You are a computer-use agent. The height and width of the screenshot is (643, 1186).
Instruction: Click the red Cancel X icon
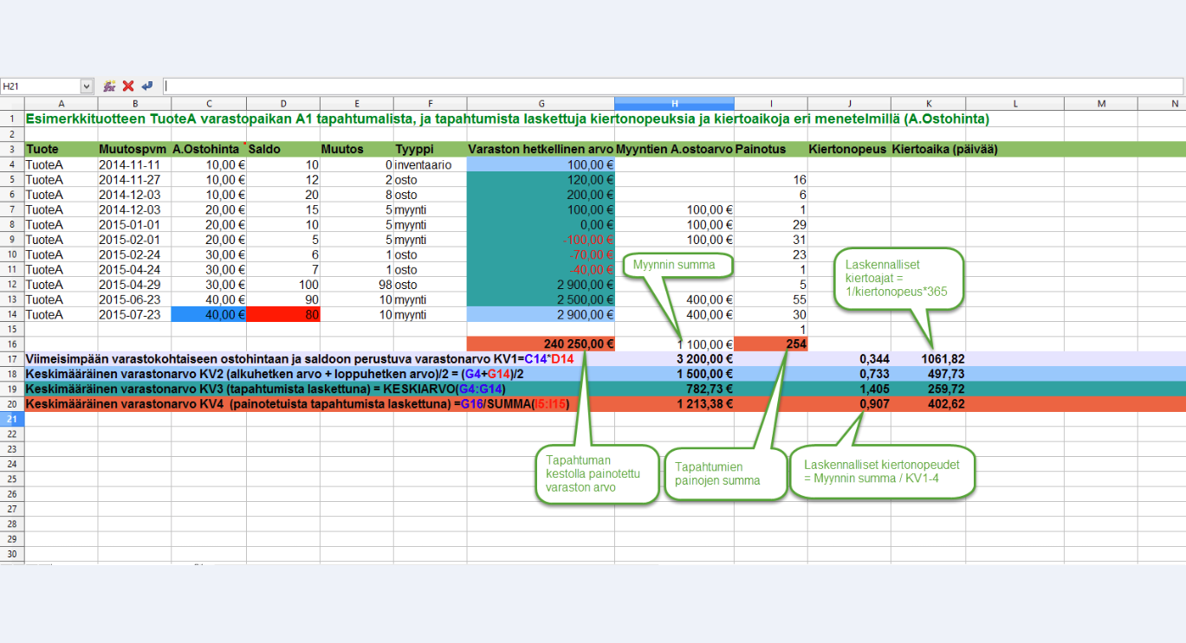(x=128, y=87)
